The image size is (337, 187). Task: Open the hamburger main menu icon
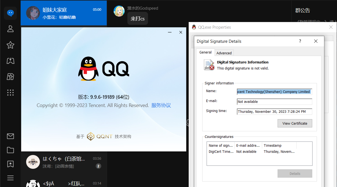pos(10,178)
